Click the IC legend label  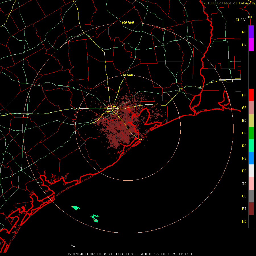click(244, 184)
